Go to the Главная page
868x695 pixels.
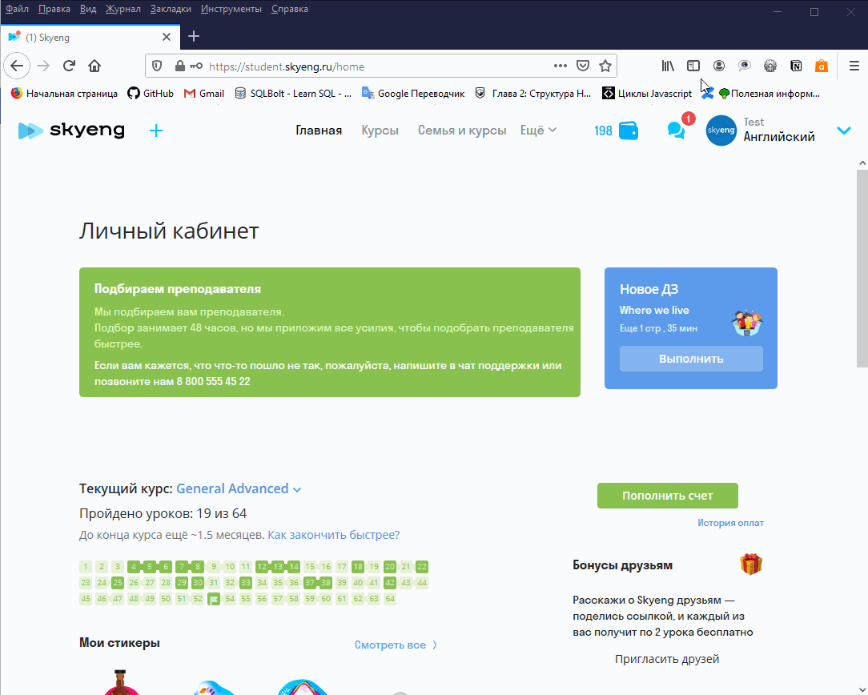tap(319, 130)
